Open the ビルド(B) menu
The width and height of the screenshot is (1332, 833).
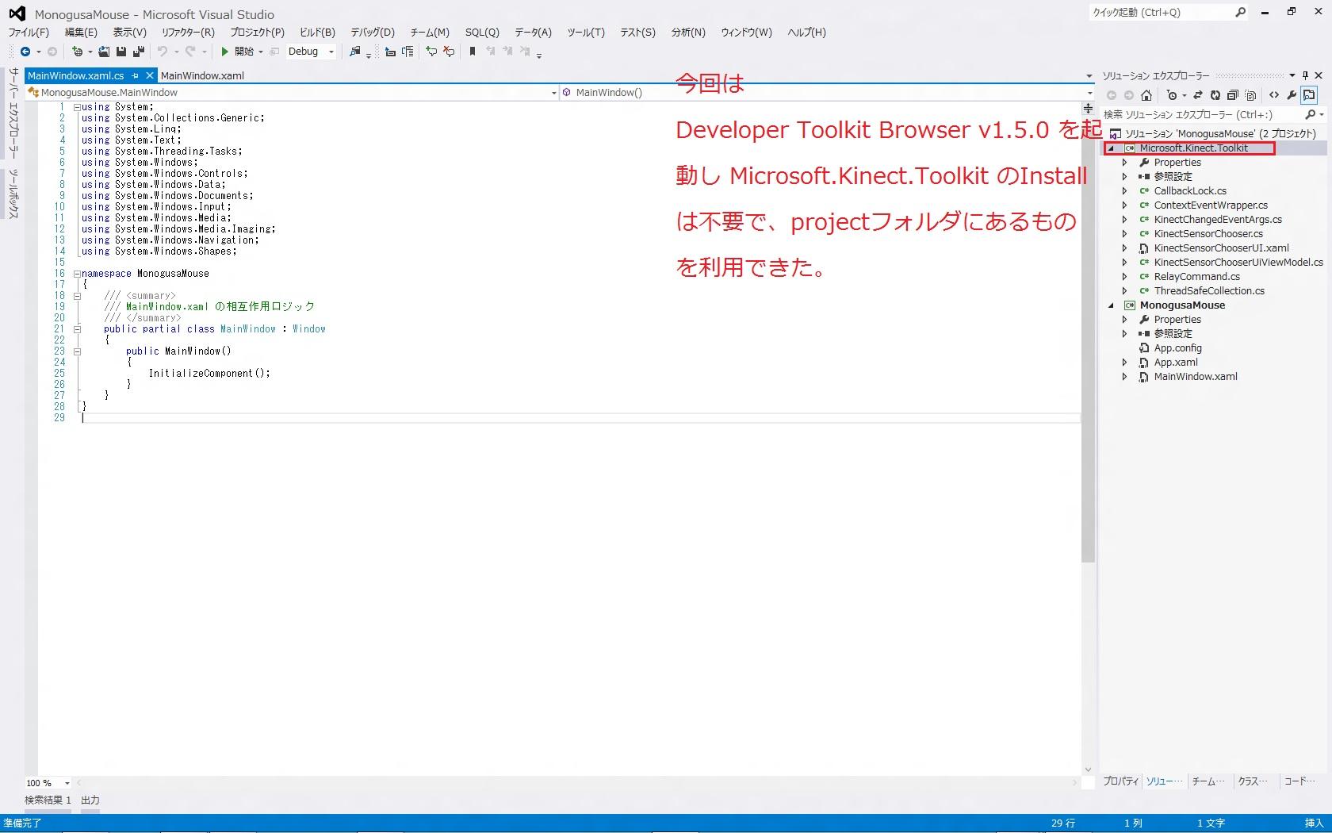pos(317,33)
